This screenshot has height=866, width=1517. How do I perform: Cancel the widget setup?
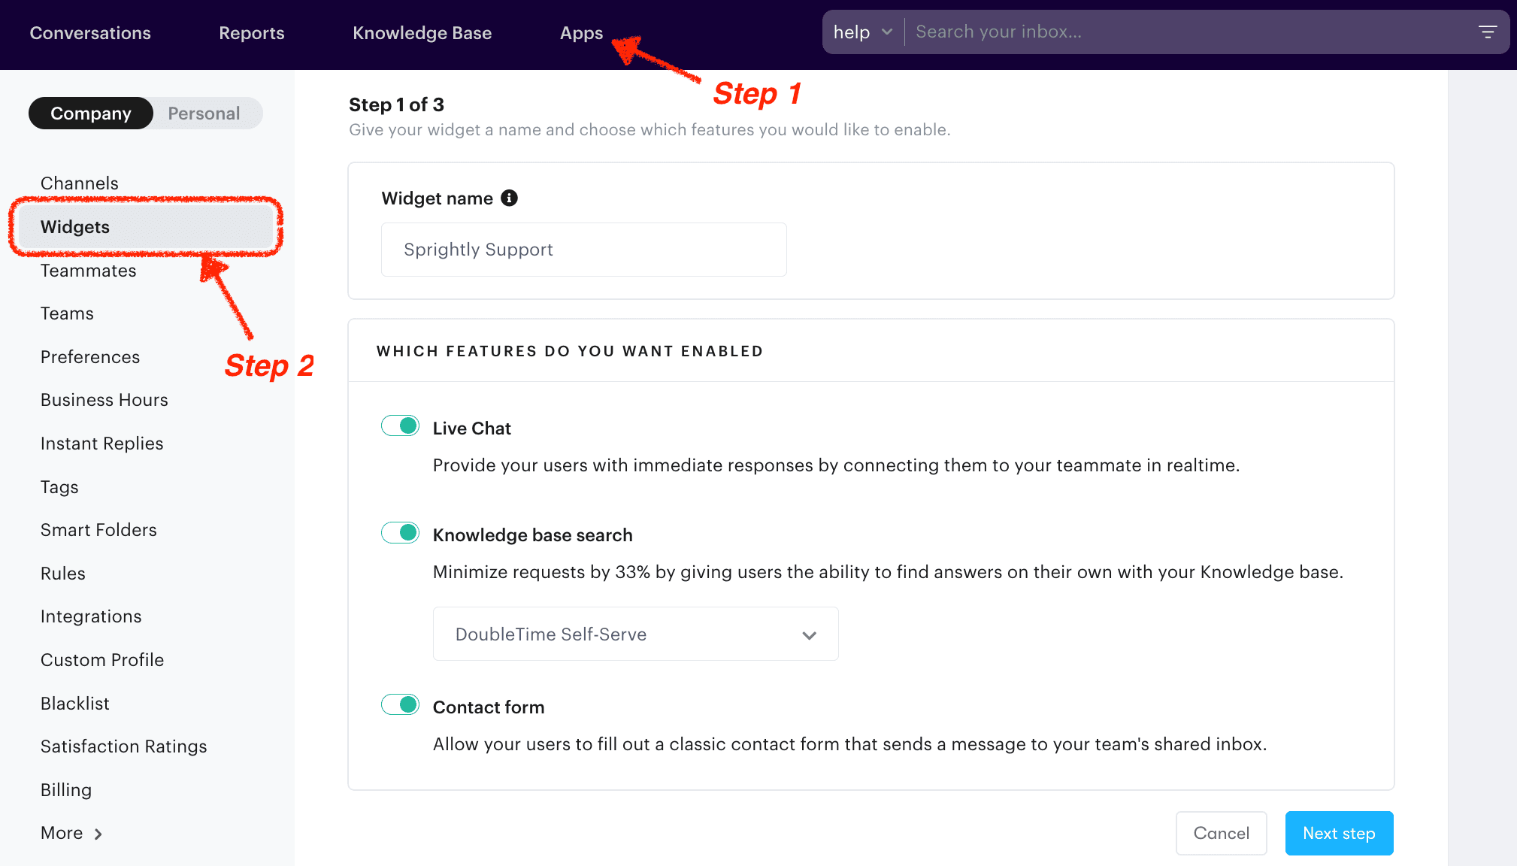pos(1221,833)
